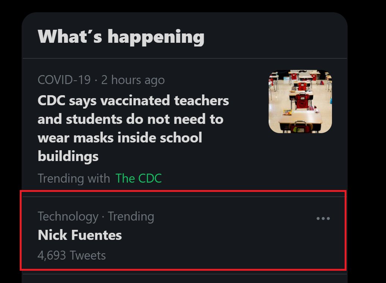Screen dimensions: 386x283
Task: Select the Nick Fuentes trending topic
Action: coord(80,235)
